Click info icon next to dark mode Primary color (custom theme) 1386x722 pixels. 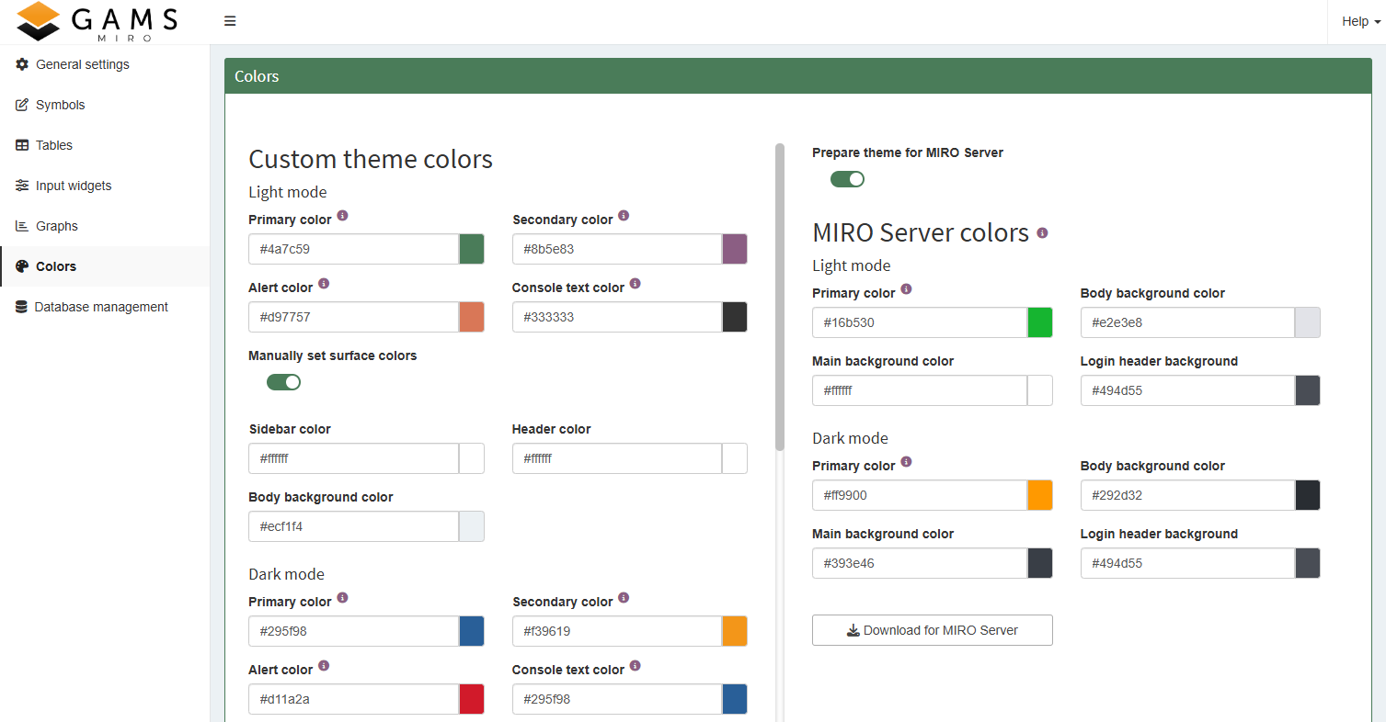click(x=342, y=598)
